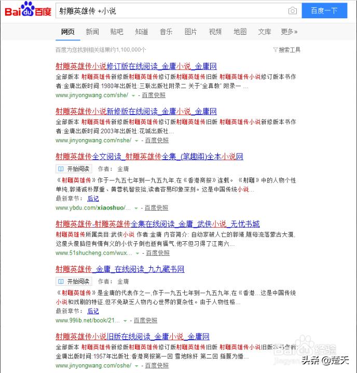Open camera image search icon
This screenshot has height=373, width=357.
[x=293, y=11]
